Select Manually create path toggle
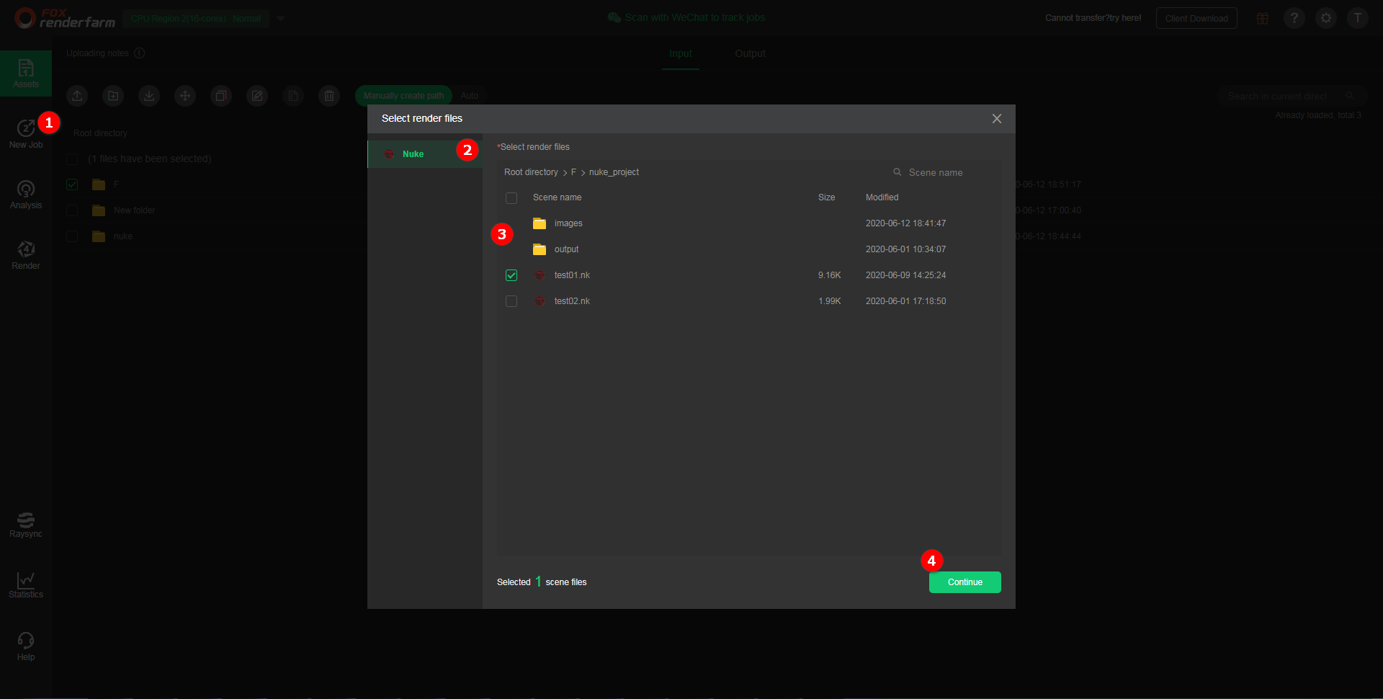Image resolution: width=1383 pixels, height=699 pixels. [403, 95]
